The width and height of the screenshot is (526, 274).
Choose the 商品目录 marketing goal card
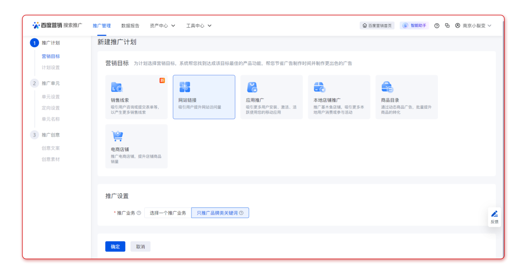pyautogui.click(x=406, y=97)
